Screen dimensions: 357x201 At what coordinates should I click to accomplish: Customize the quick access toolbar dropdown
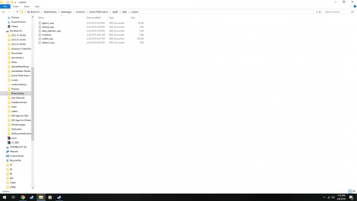tap(15, 2)
